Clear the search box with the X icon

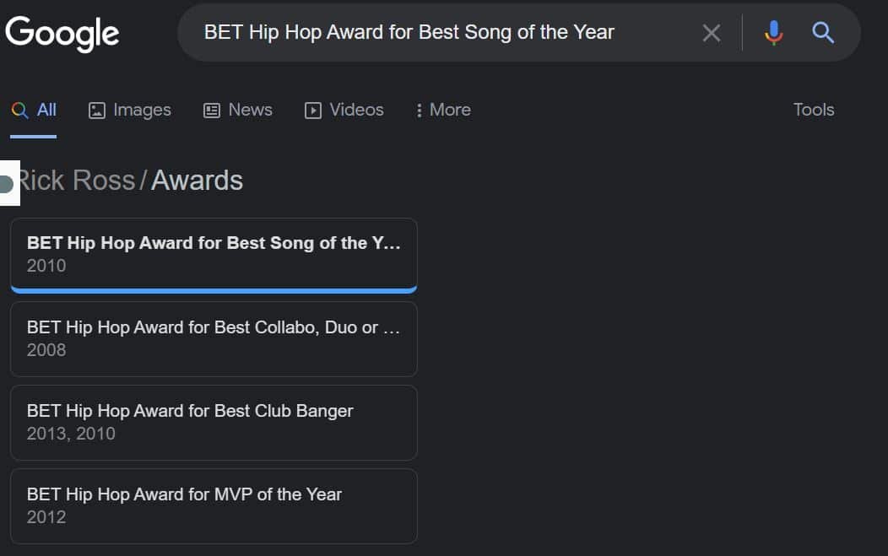(712, 33)
